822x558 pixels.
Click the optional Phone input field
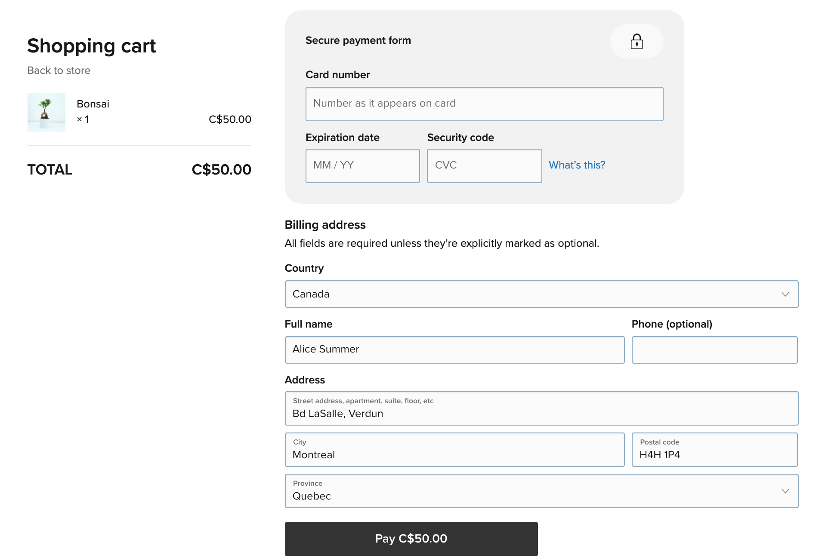(714, 350)
